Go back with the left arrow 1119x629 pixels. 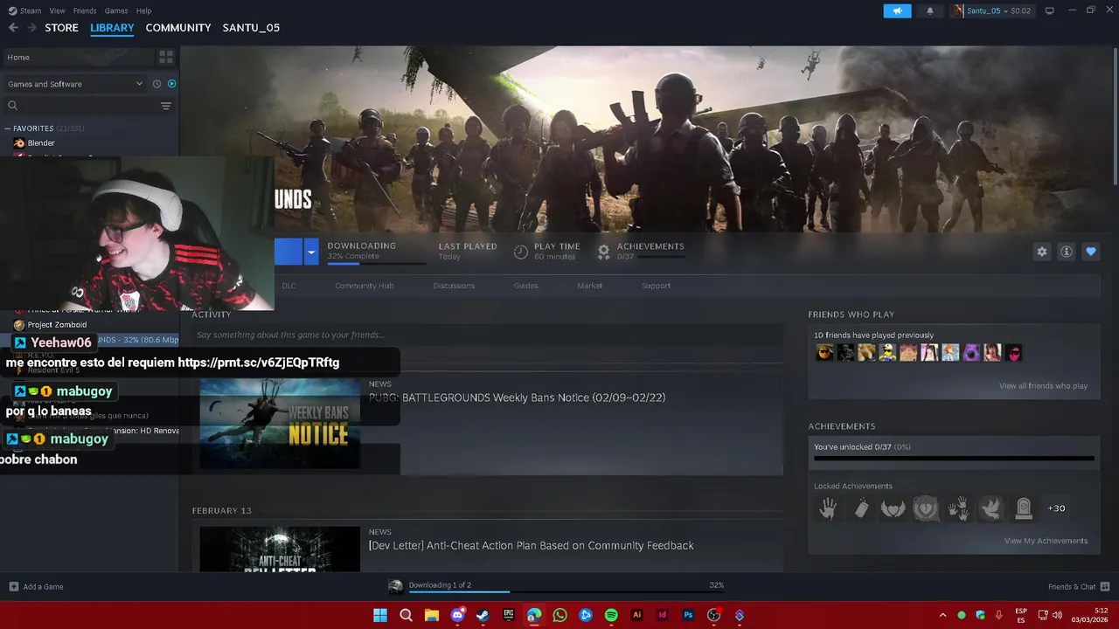coord(13,28)
